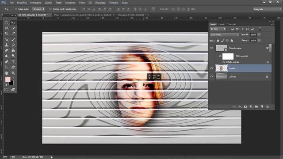Hide the Sfondo copia layer
Screen dimensions: 283x159
click(x=211, y=48)
